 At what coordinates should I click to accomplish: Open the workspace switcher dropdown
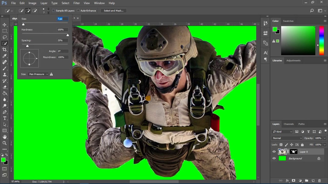point(321,11)
